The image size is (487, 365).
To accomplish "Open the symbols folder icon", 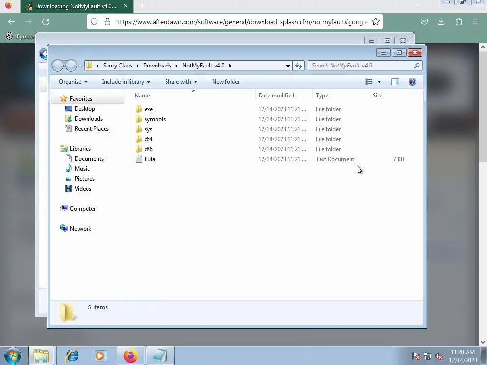I will coord(138,119).
